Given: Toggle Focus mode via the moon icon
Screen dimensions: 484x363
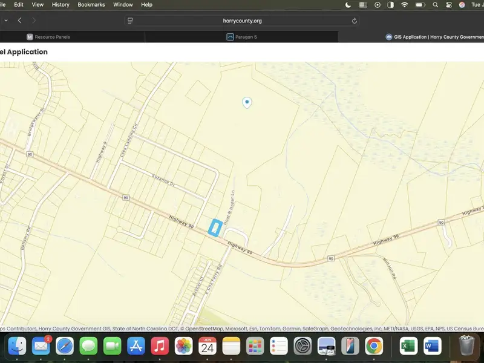Looking at the screenshot, I should click(x=348, y=4).
